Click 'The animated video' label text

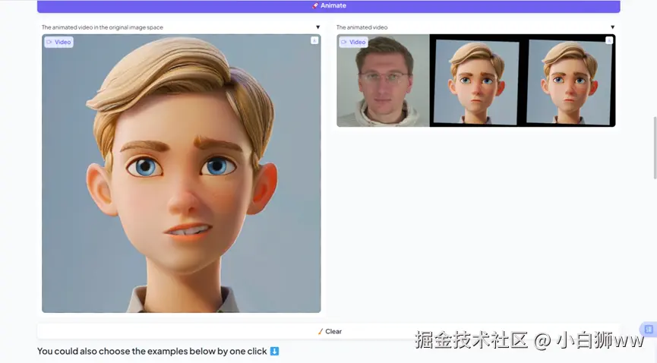point(362,27)
